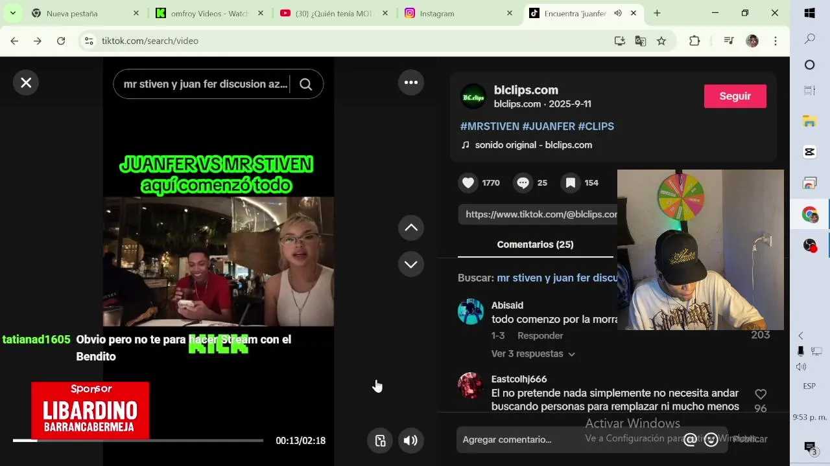The height and width of the screenshot is (466, 830).
Task: Mute the video with speaker button
Action: point(410,441)
